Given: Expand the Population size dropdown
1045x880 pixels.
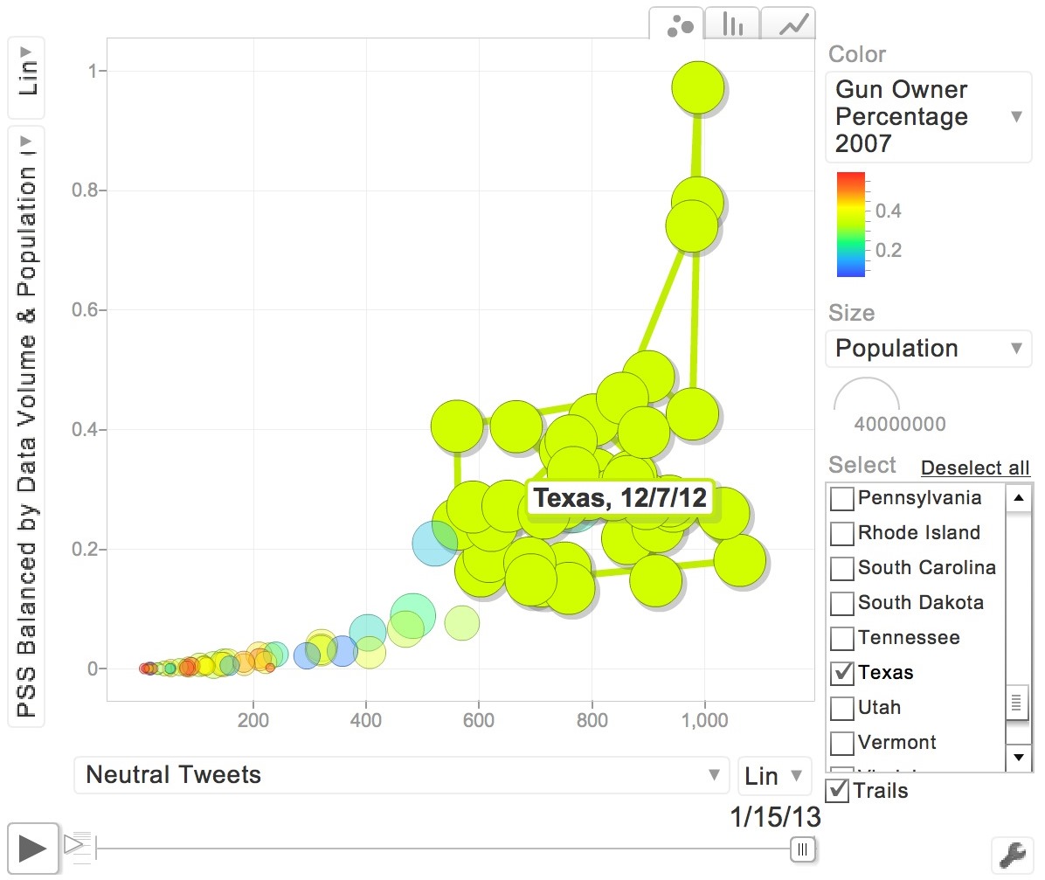Looking at the screenshot, I should coord(928,349).
